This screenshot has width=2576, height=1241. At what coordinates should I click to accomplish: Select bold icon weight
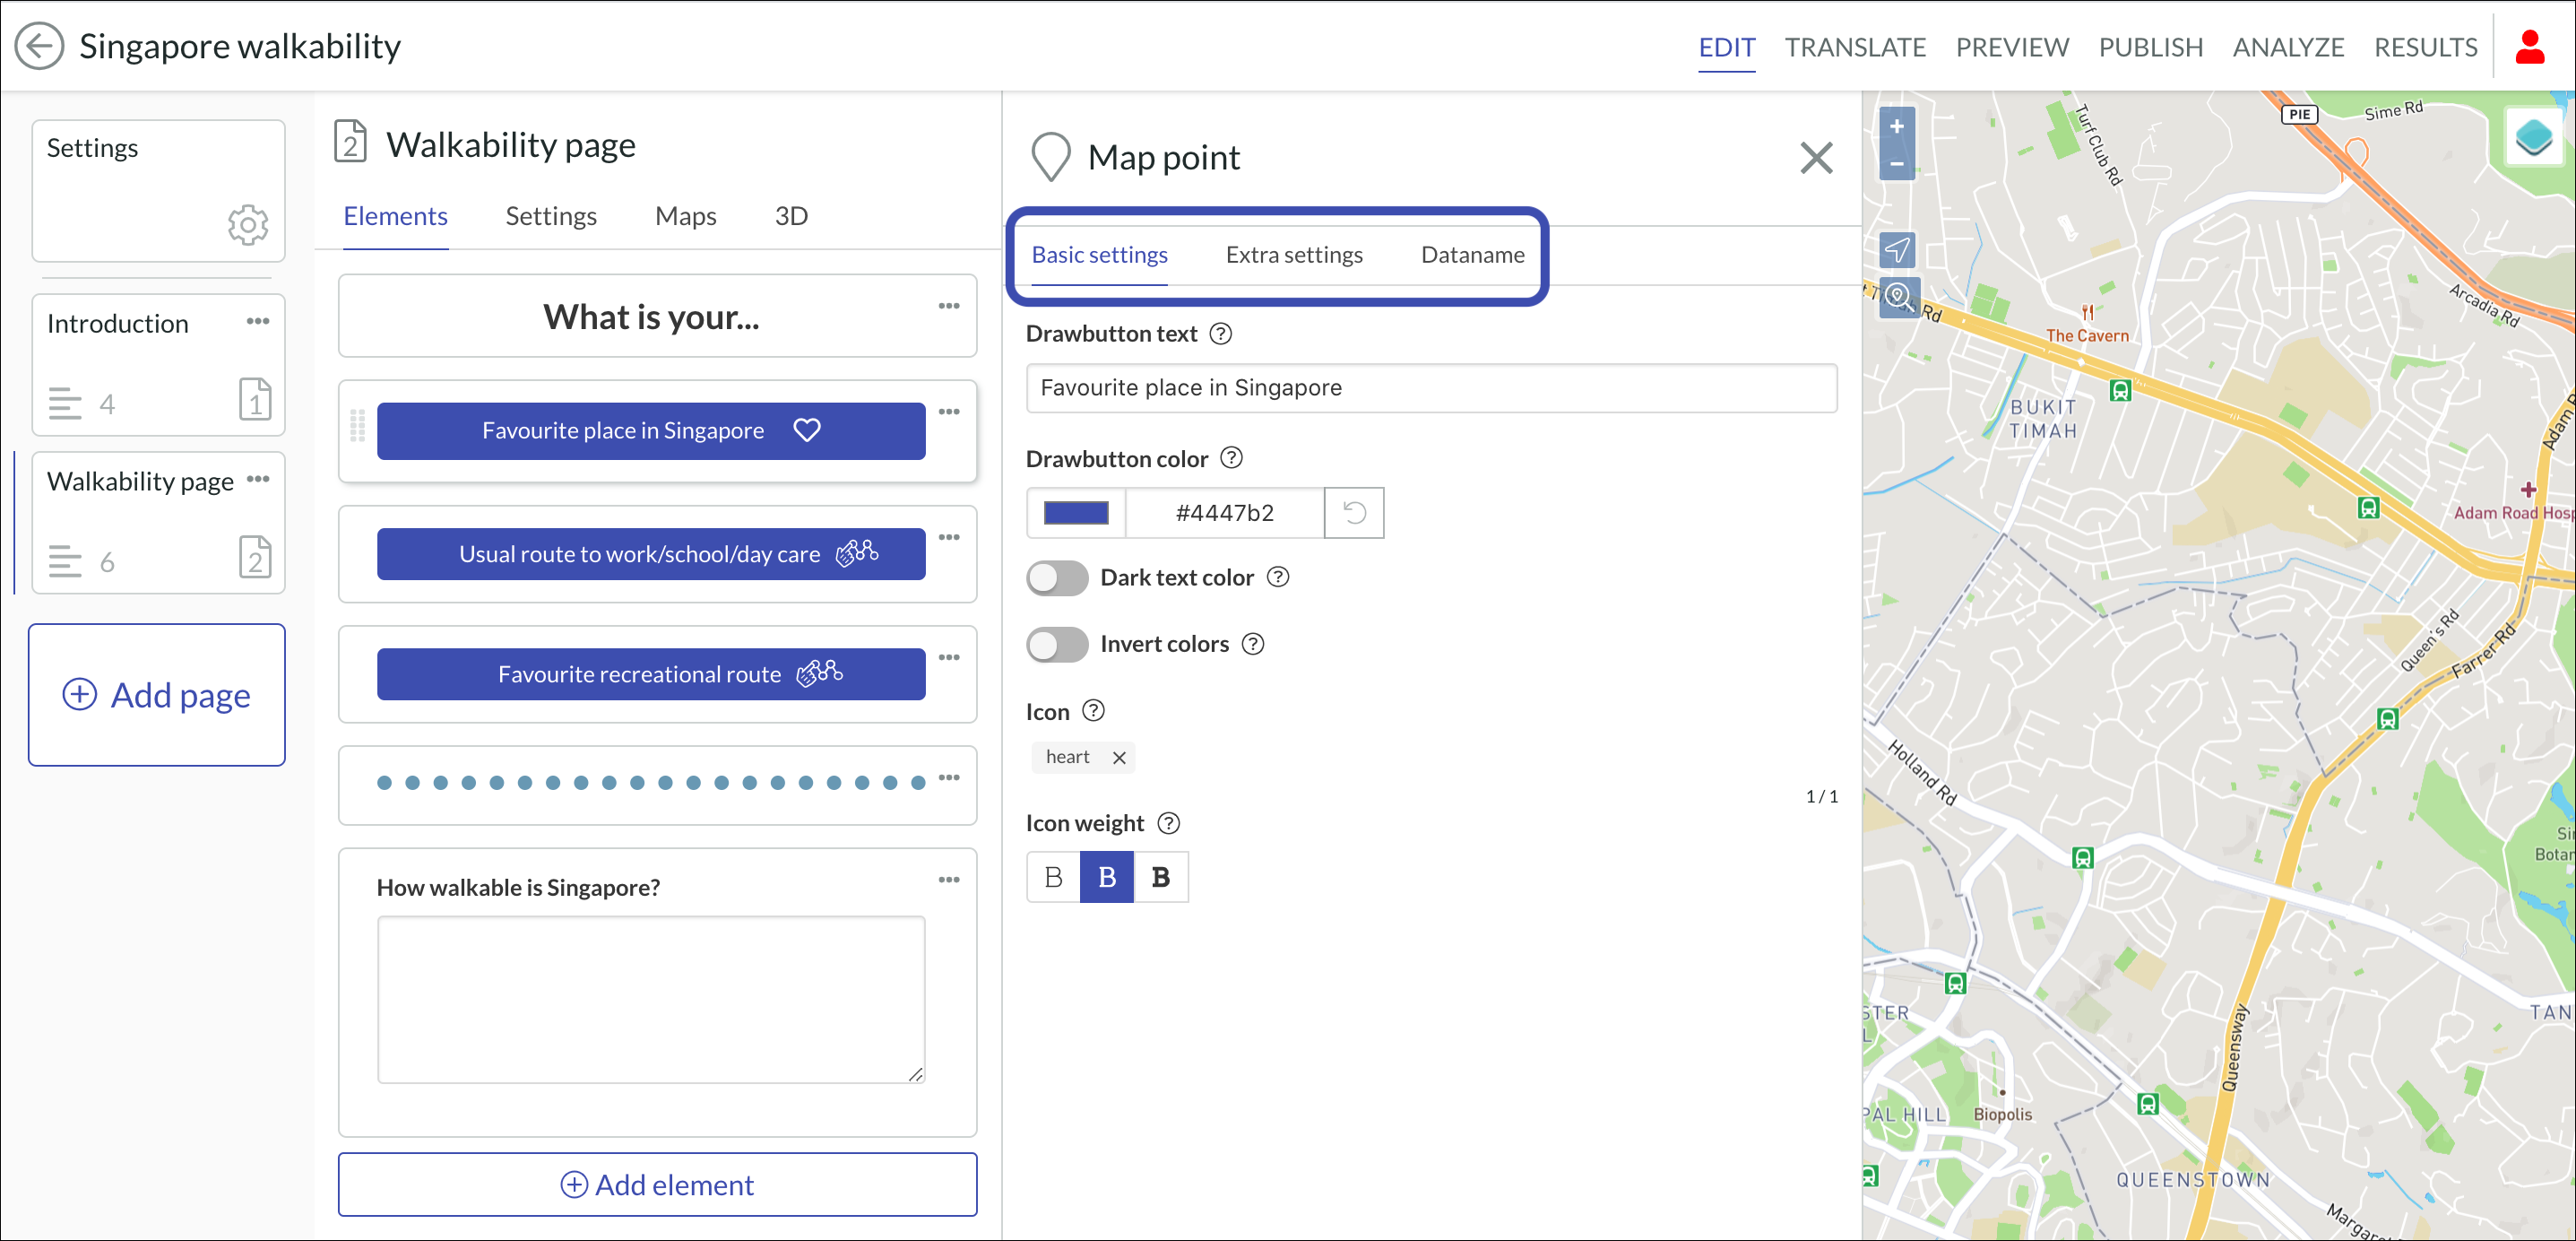(x=1161, y=878)
